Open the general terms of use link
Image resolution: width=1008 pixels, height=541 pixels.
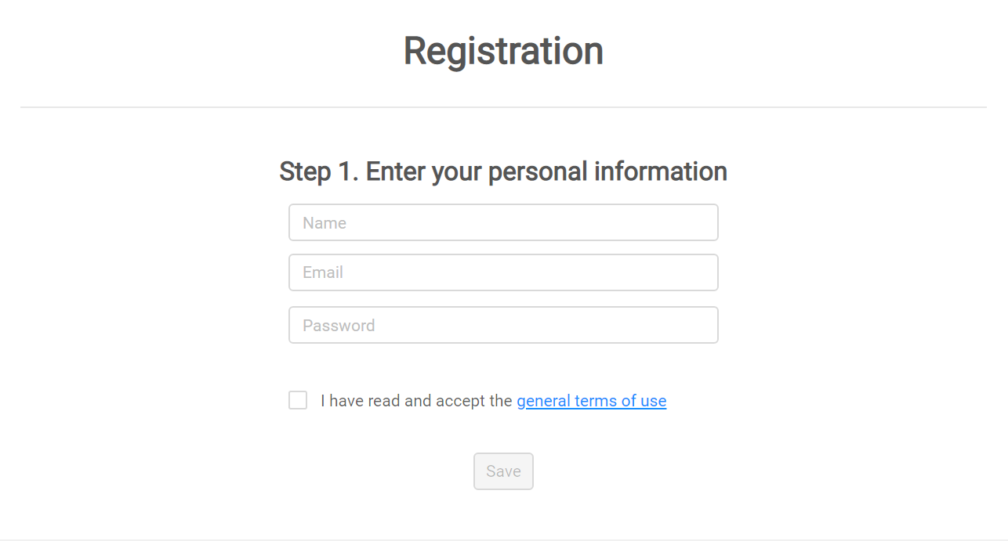tap(591, 401)
